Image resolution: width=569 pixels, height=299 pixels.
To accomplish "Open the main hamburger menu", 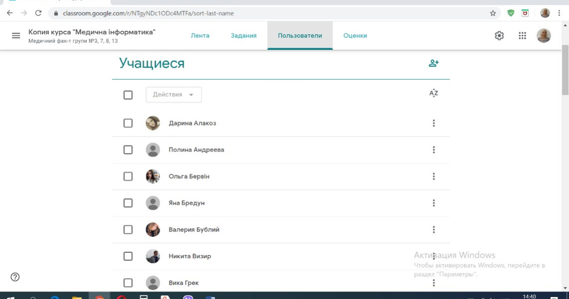I will click(x=16, y=35).
